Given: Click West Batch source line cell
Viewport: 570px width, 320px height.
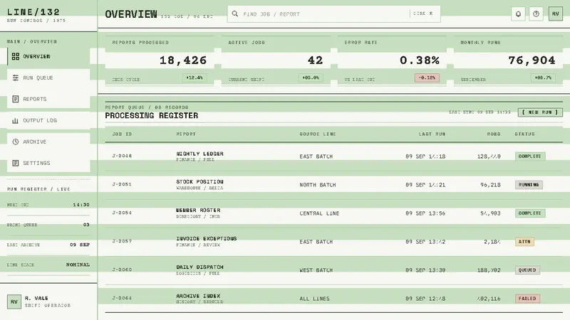Looking at the screenshot, I should (x=316, y=270).
